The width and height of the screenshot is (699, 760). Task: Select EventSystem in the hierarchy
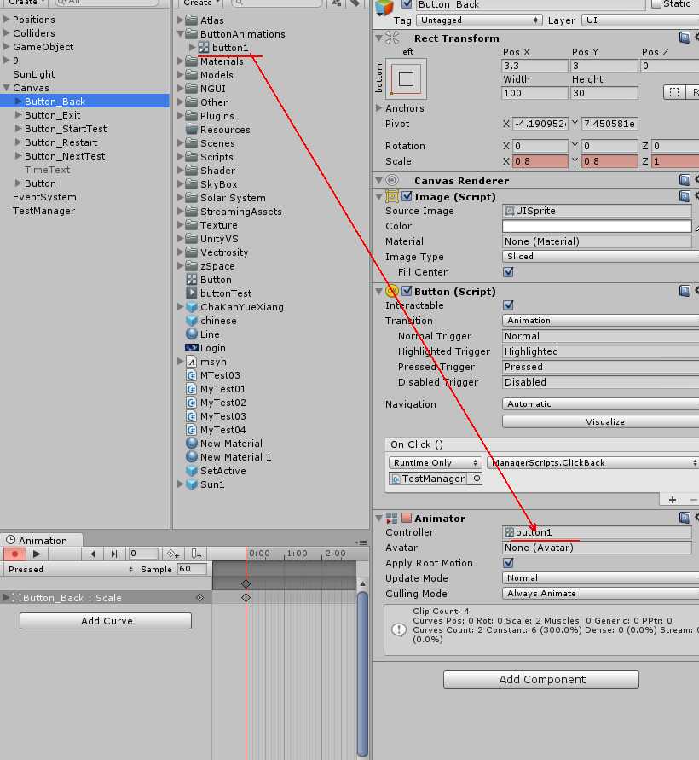[x=44, y=197]
